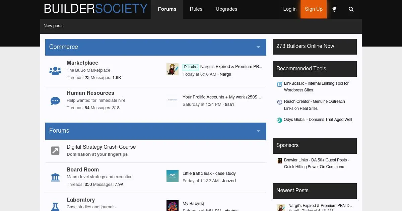
Task: Click the Board Room bank building icon
Action: [55, 178]
